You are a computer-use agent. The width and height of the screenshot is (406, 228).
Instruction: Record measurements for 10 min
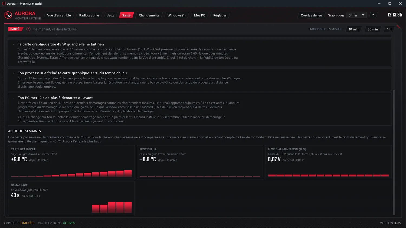coord(353,29)
